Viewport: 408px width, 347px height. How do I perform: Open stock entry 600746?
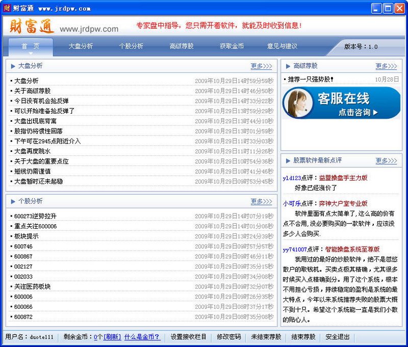pyautogui.click(x=23, y=247)
